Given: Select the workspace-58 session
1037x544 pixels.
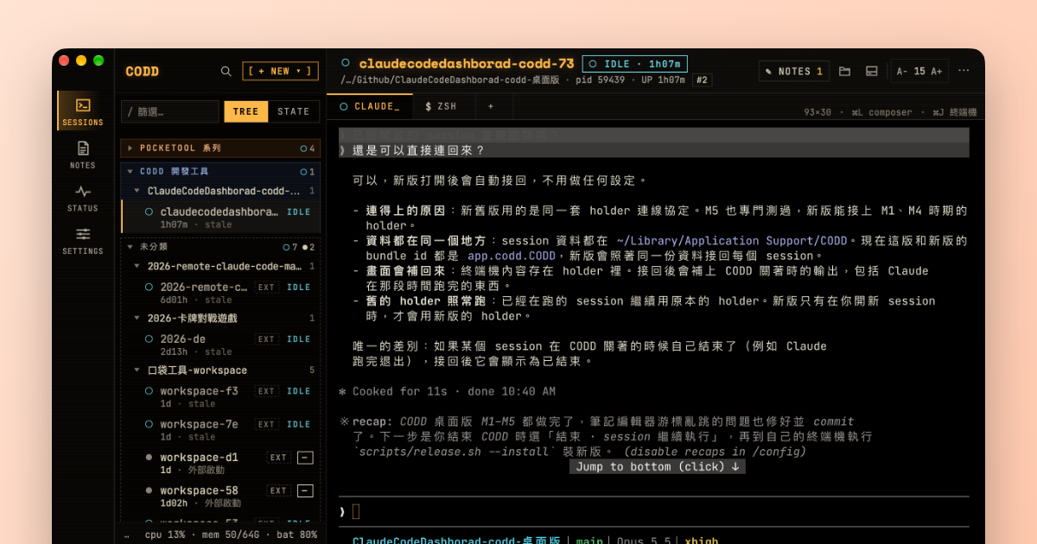Looking at the screenshot, I should coord(220,496).
